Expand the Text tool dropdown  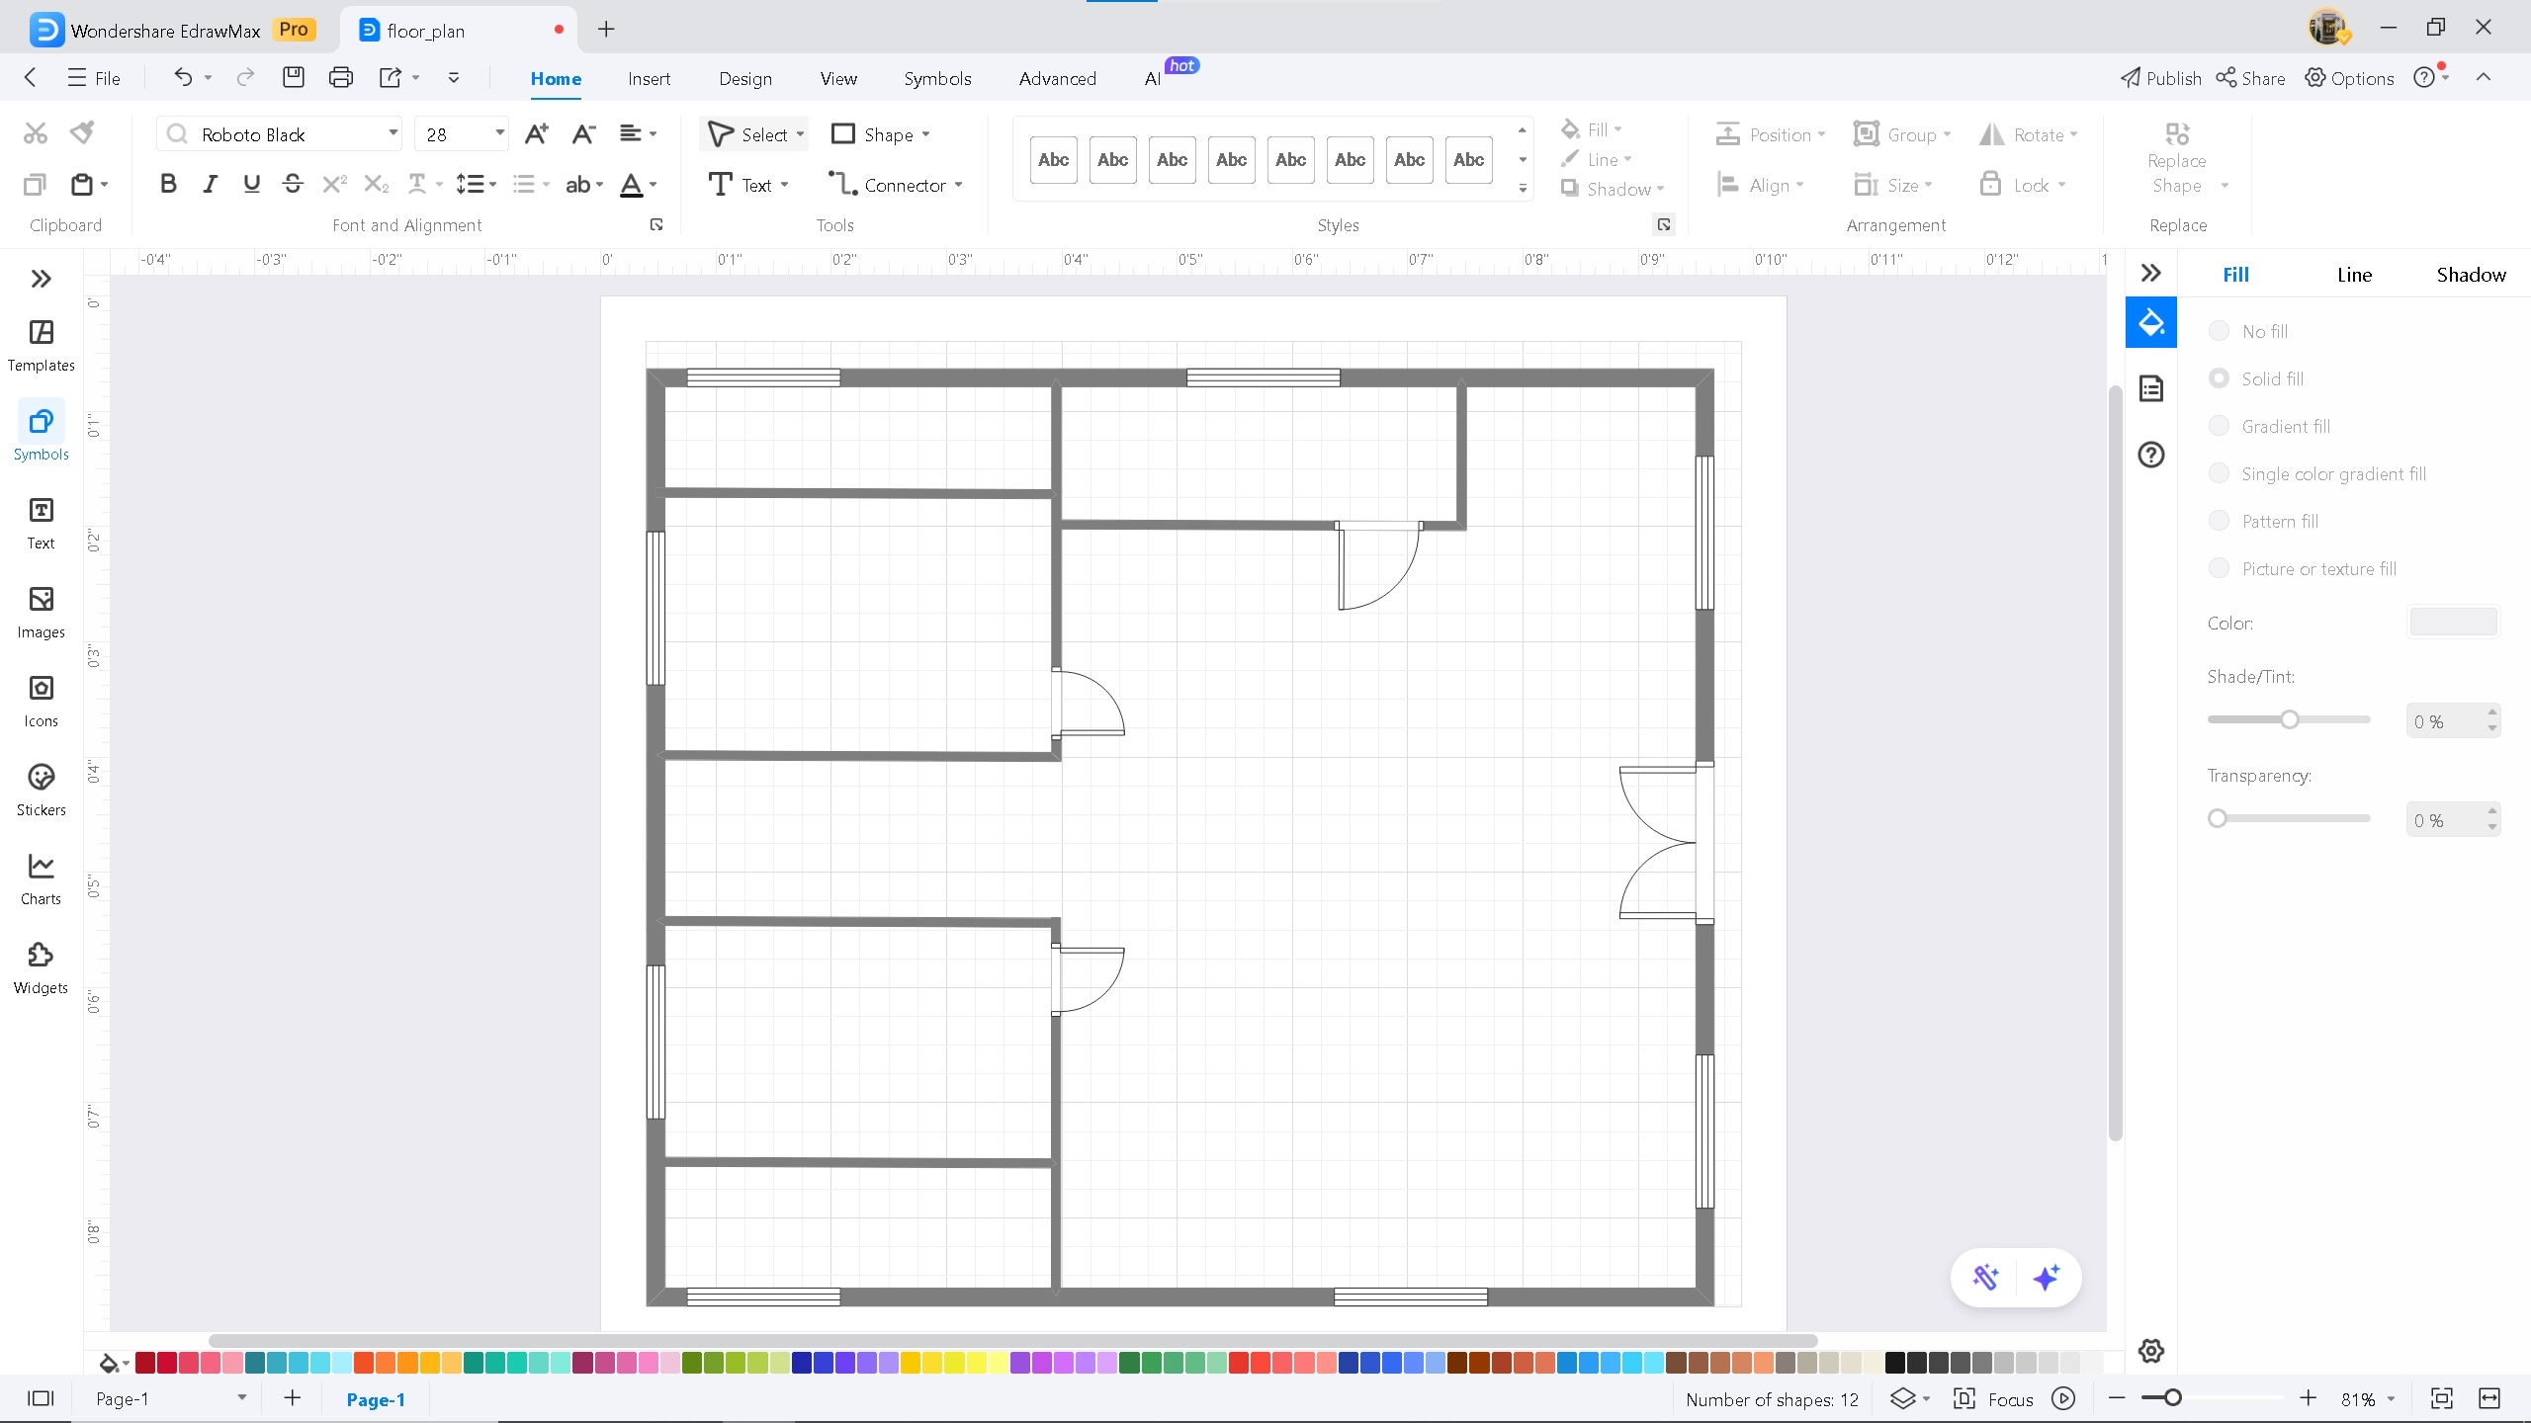point(784,185)
